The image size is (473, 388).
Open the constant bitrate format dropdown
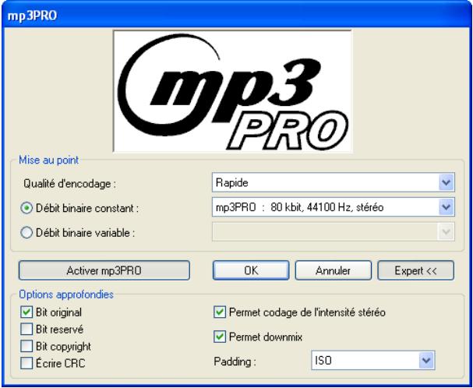[334, 207]
